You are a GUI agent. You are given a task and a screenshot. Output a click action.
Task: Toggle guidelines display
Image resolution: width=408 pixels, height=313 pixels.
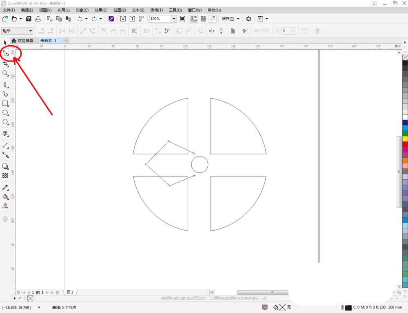(x=213, y=19)
